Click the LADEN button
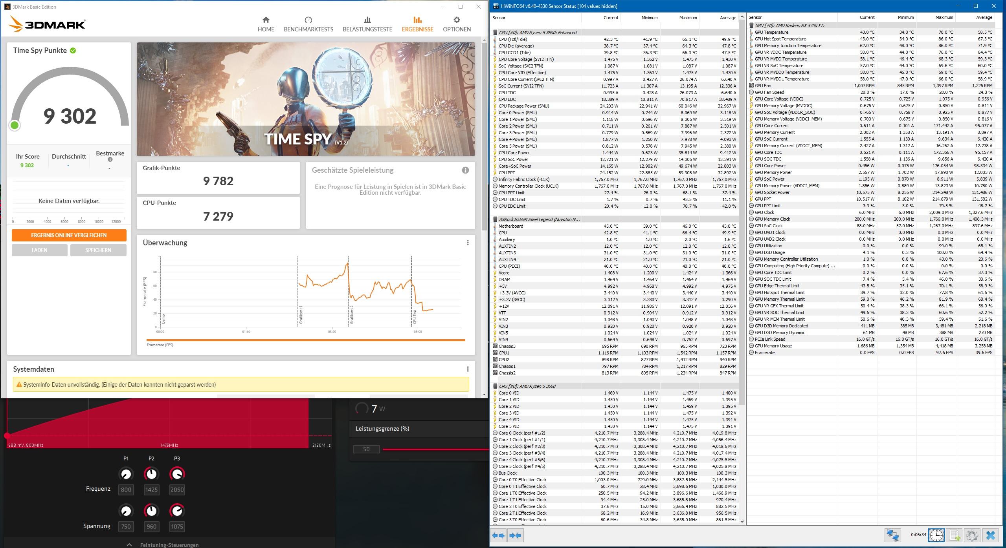Screen dimensions: 1006x548 (39, 250)
